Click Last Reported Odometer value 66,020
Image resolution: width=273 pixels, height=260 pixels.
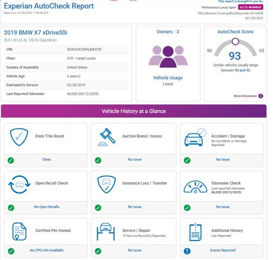(83, 94)
